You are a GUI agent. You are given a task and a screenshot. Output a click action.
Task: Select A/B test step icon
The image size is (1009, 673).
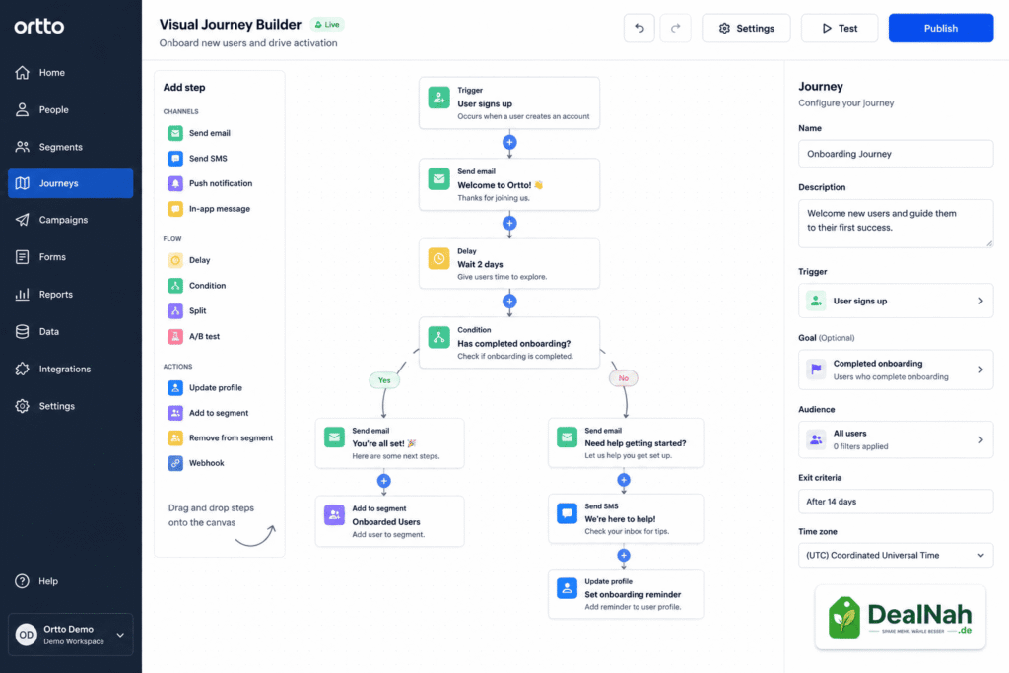175,336
